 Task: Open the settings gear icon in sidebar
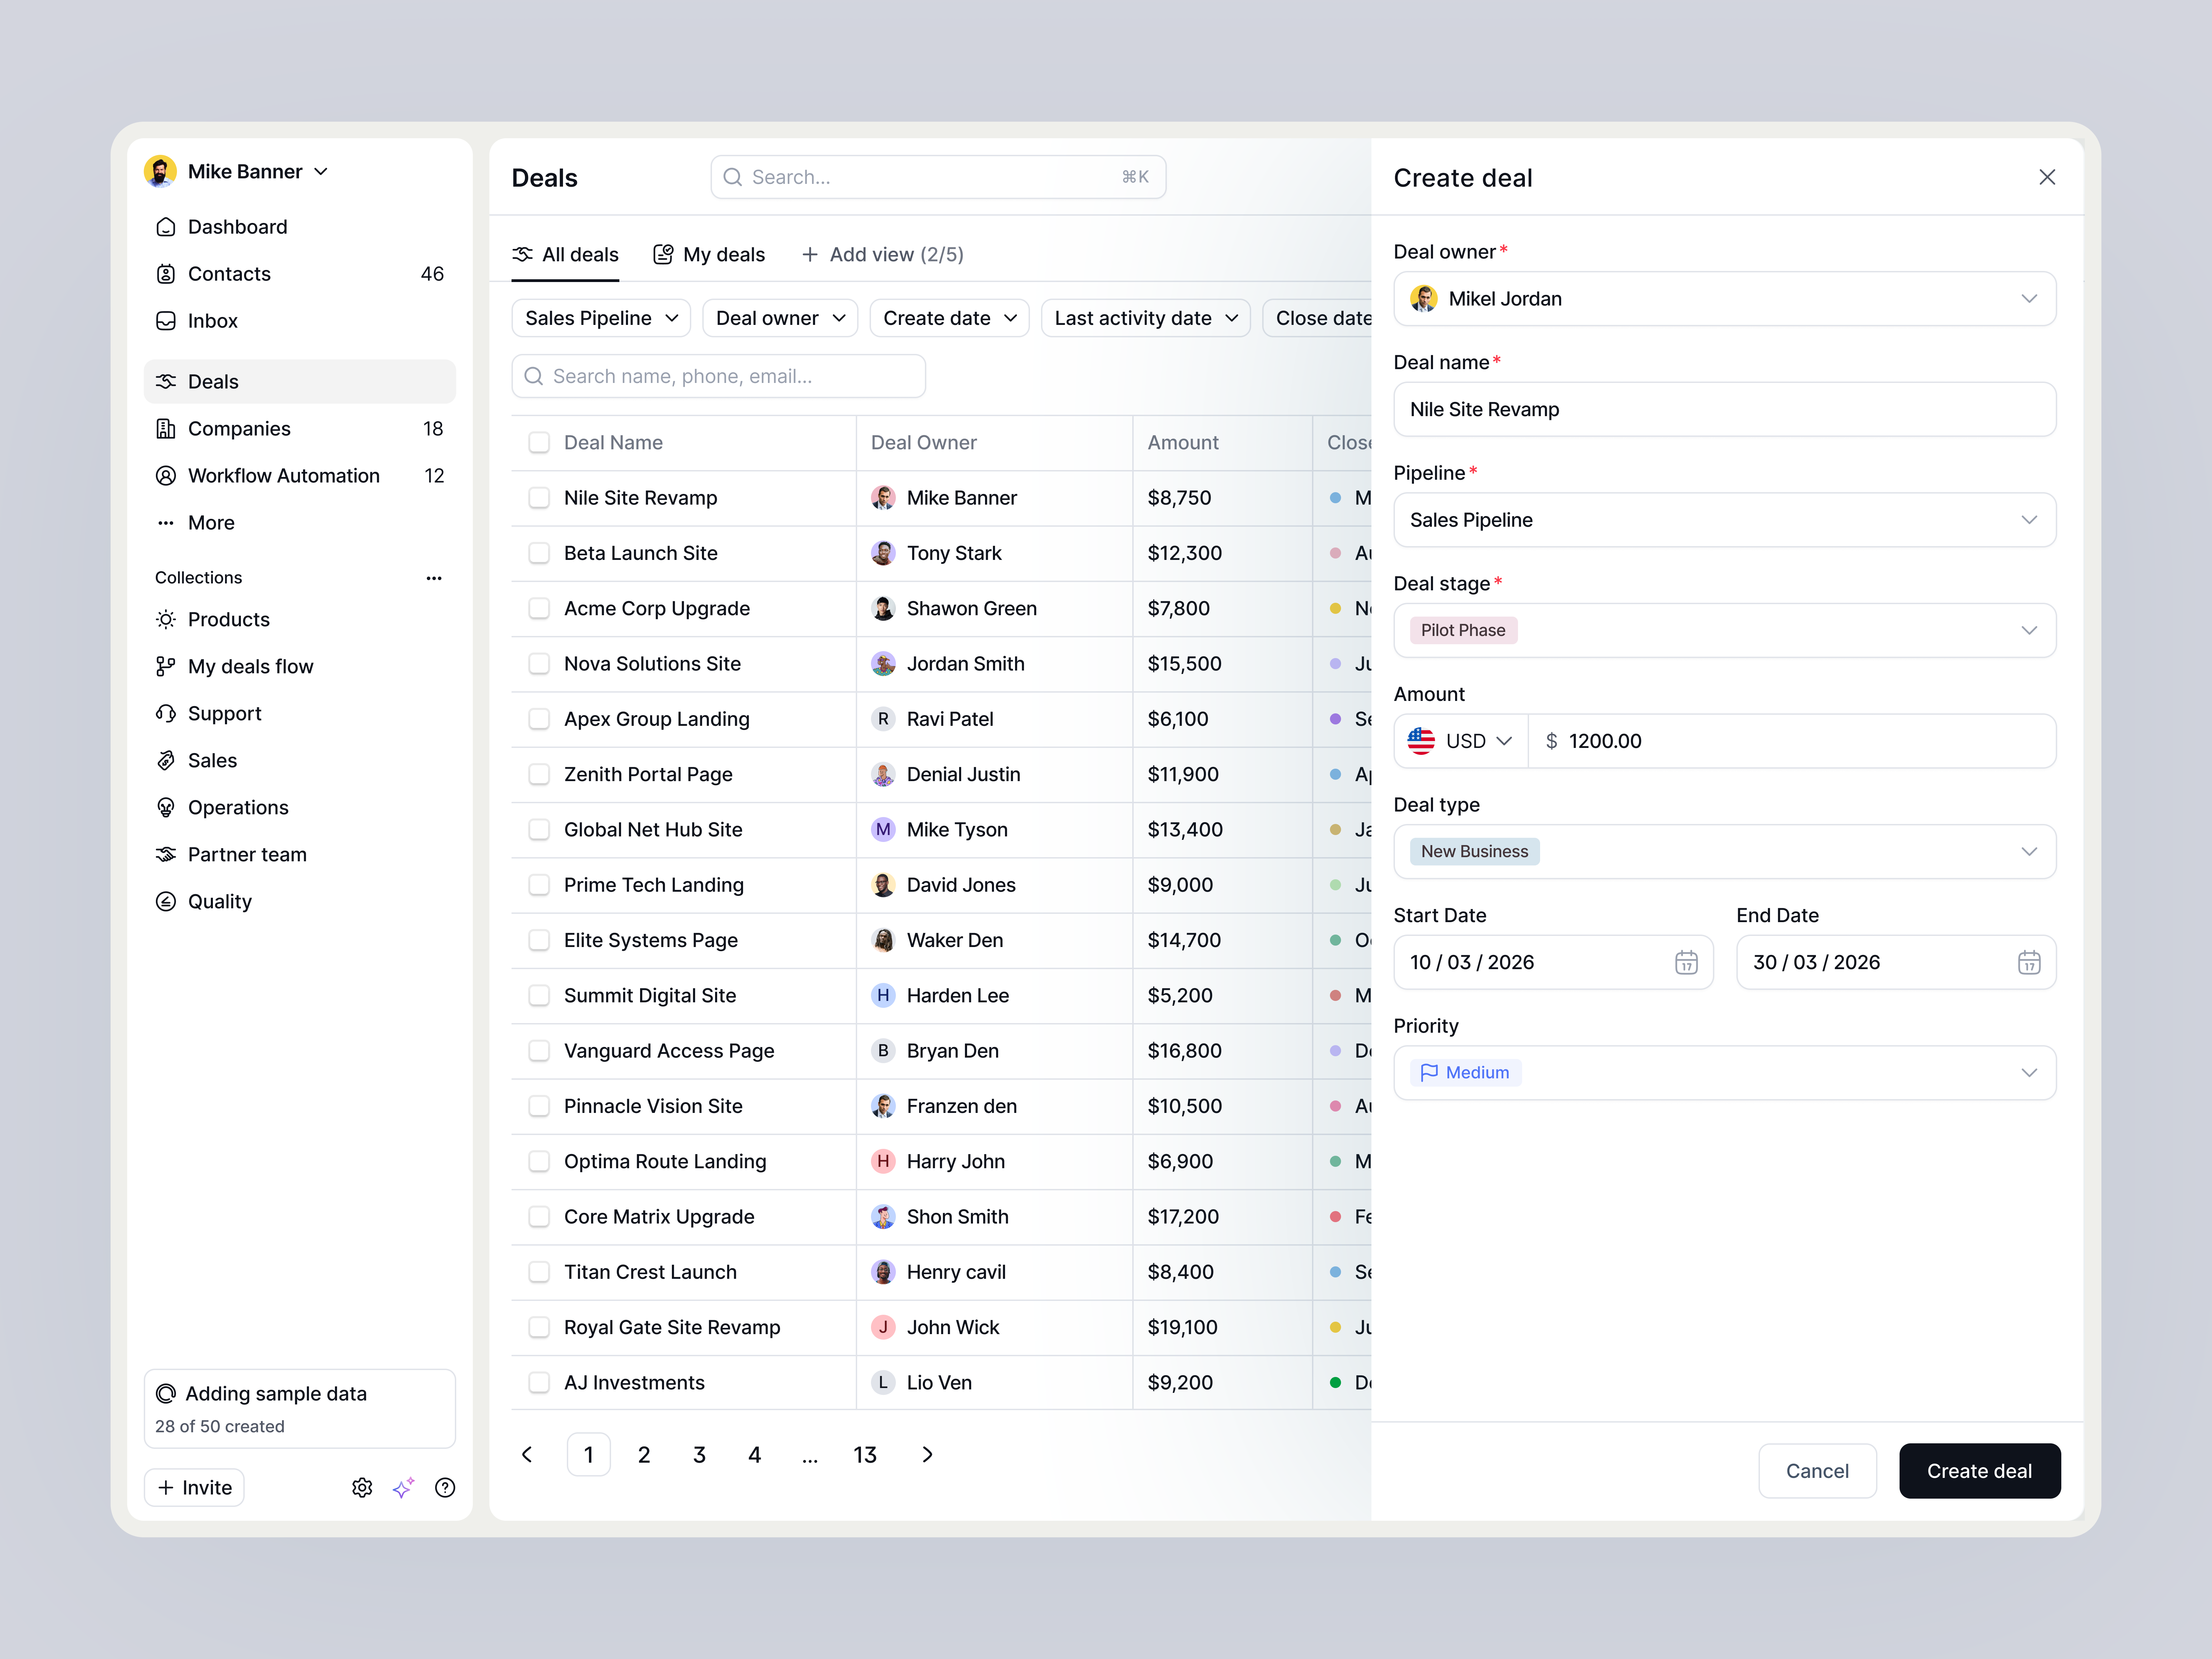point(362,1488)
